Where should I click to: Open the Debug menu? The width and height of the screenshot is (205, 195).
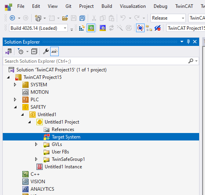[x=160, y=6]
